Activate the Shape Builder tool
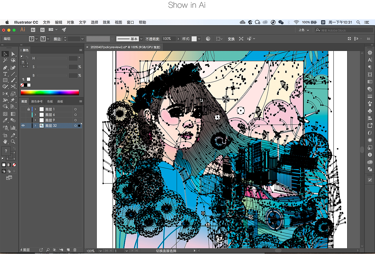The width and height of the screenshot is (375, 257). coord(5,107)
